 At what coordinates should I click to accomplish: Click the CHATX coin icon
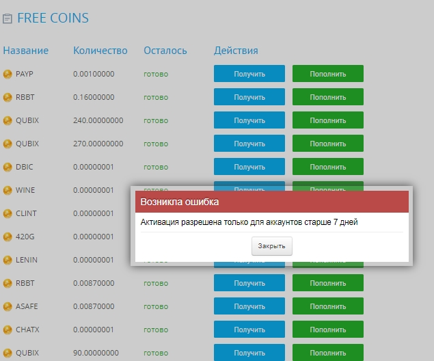pyautogui.click(x=8, y=330)
